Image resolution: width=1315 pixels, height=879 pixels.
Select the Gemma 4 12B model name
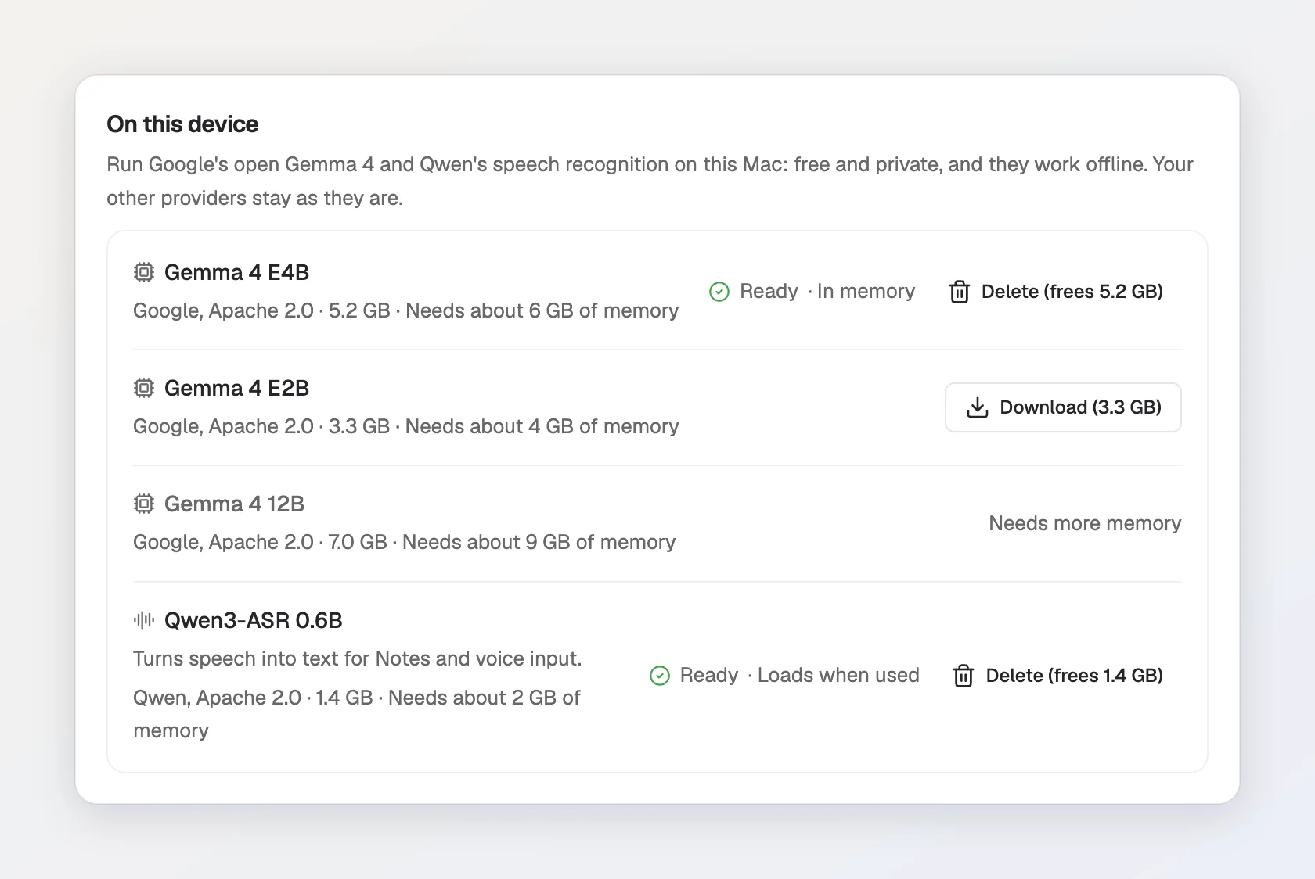click(234, 504)
